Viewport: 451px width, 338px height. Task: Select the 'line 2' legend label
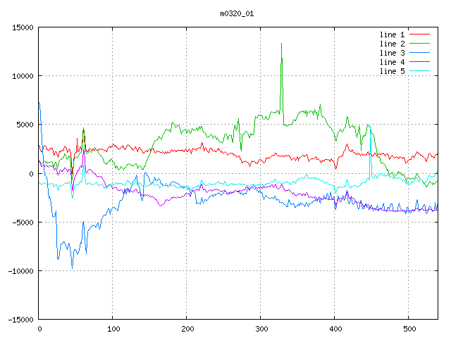tap(393, 44)
